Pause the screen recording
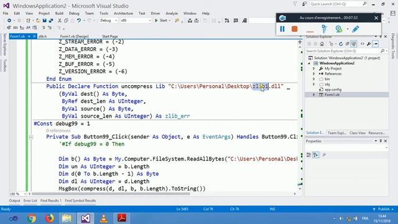This screenshot has width=398, height=224. [x=282, y=29]
